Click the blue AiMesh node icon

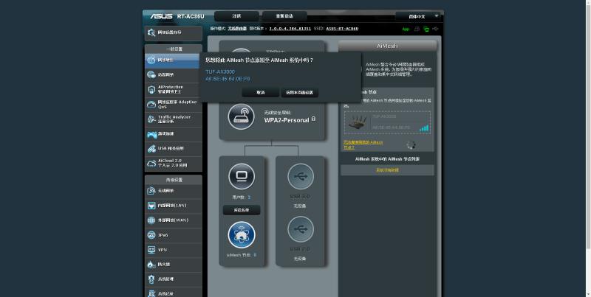[x=242, y=235]
